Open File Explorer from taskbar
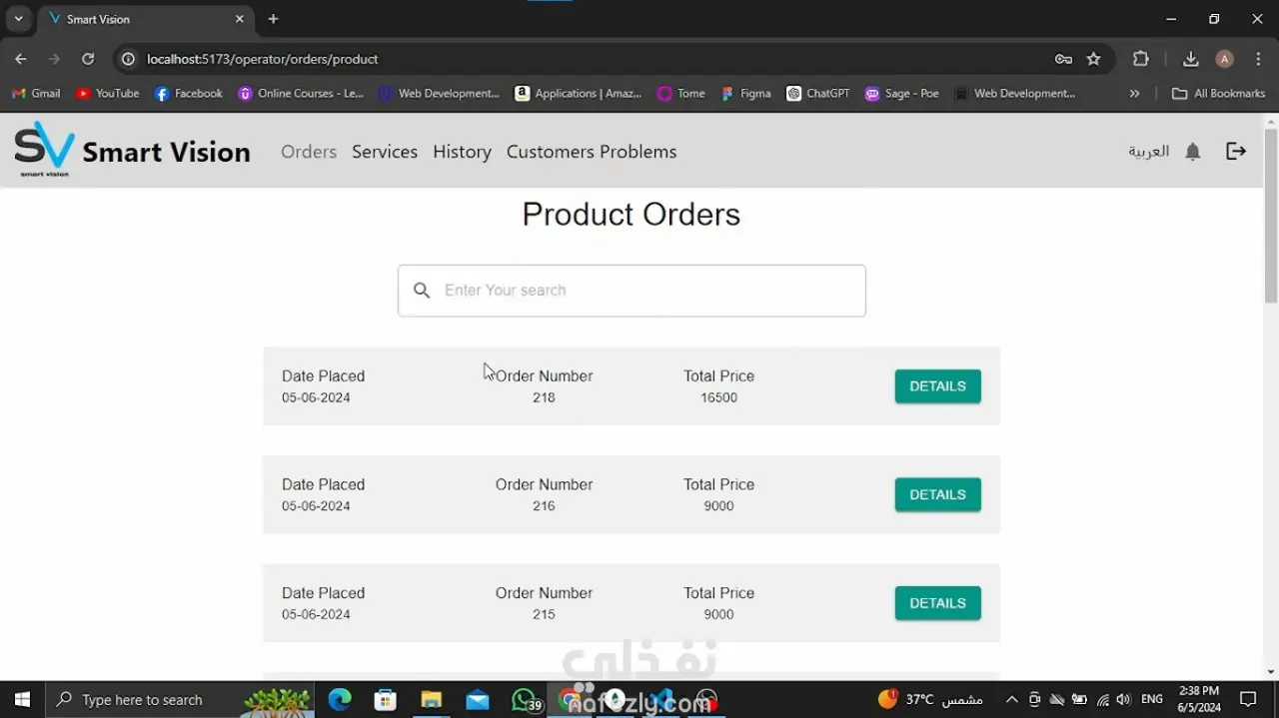This screenshot has width=1279, height=718. click(431, 699)
